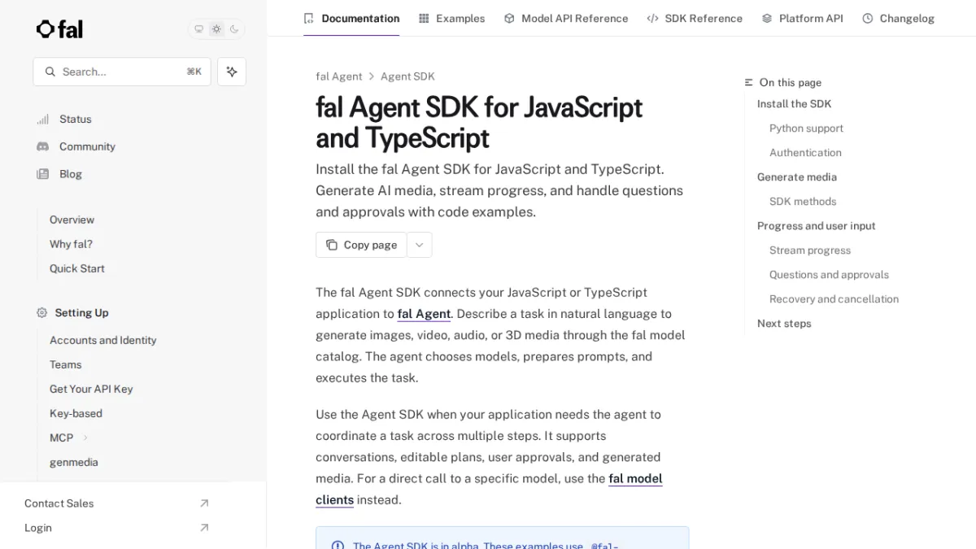
Task: Open Status sidebar link
Action: (76, 119)
